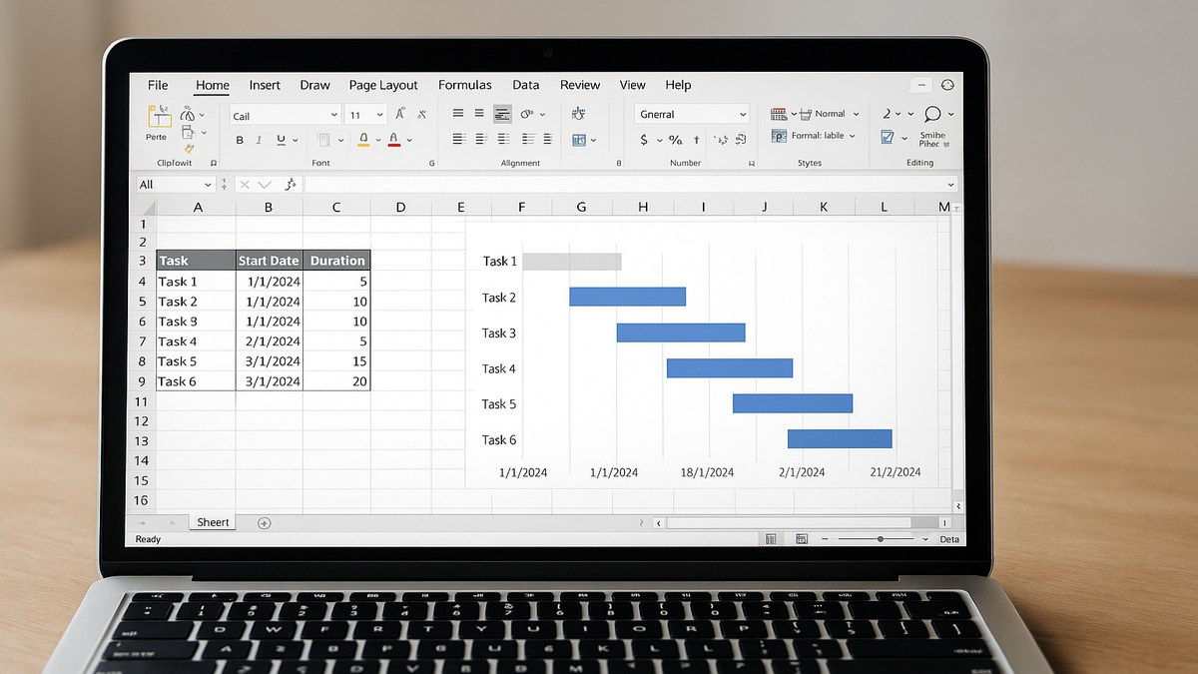Toggle the formula bar function insert button

(x=290, y=184)
